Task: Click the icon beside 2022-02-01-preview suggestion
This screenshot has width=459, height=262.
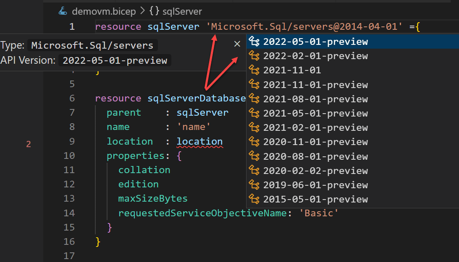Action: coord(254,56)
